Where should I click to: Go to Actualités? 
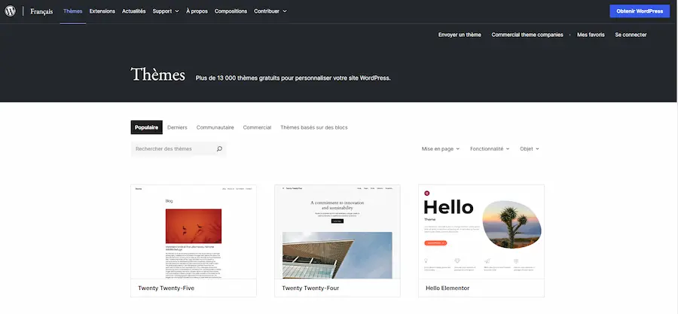[133, 11]
